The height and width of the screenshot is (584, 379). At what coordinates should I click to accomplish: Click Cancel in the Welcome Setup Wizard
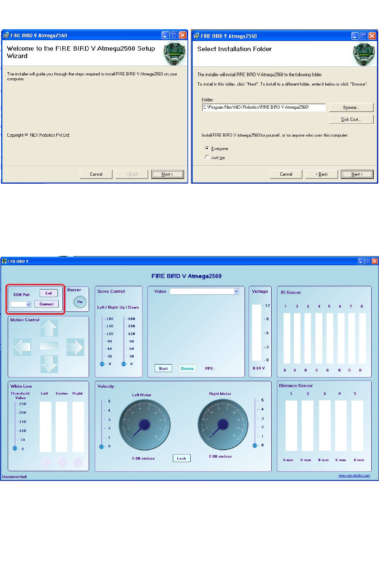tap(96, 174)
